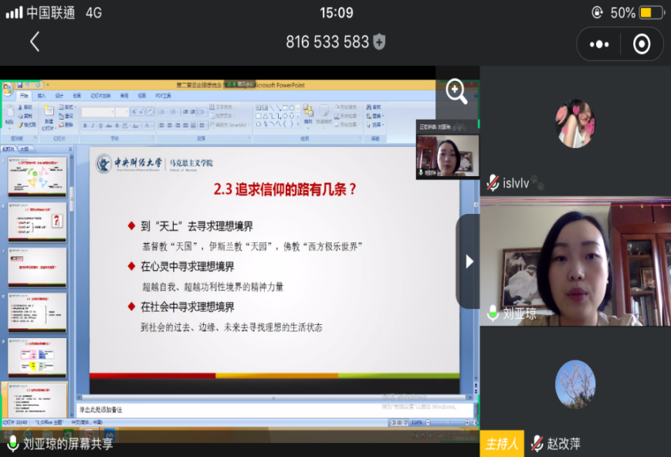Tap the 刘亚琼的屏幕共享 label
The image size is (671, 457).
pos(68,443)
